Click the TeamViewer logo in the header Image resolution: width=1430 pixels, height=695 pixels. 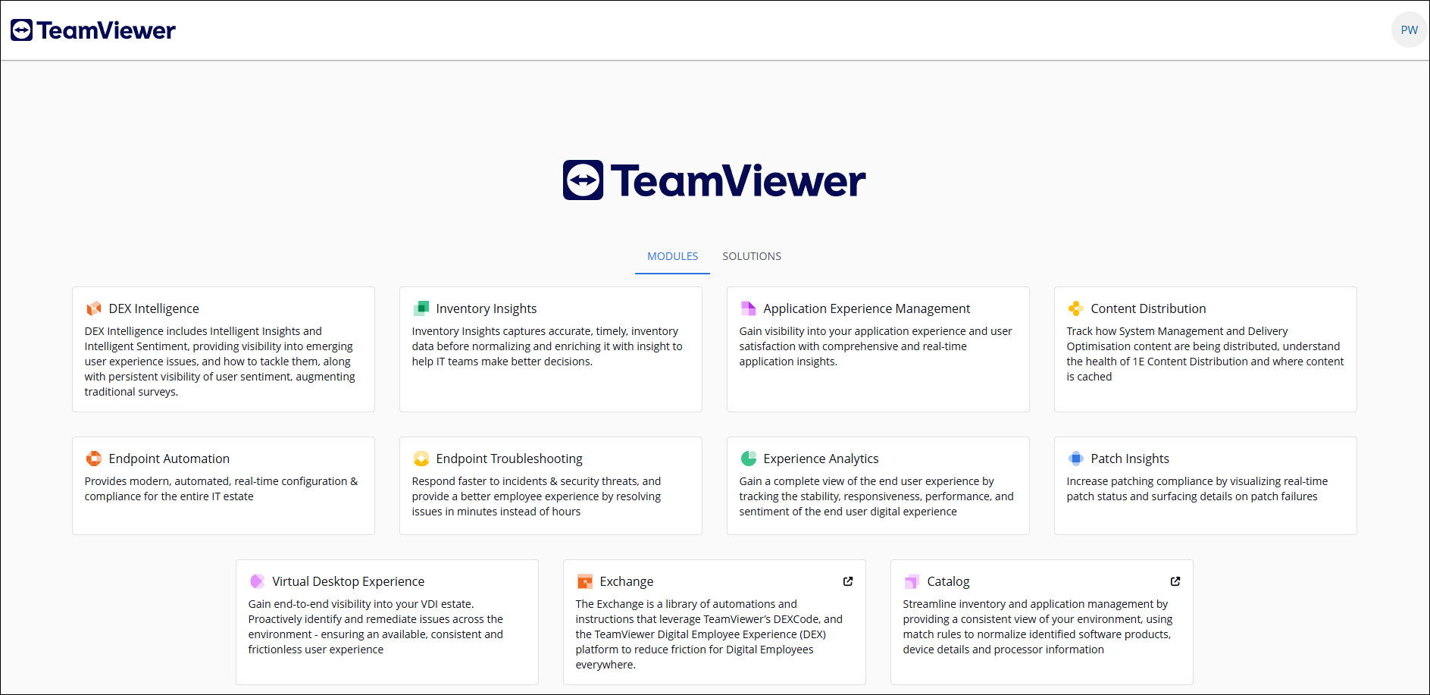click(93, 30)
